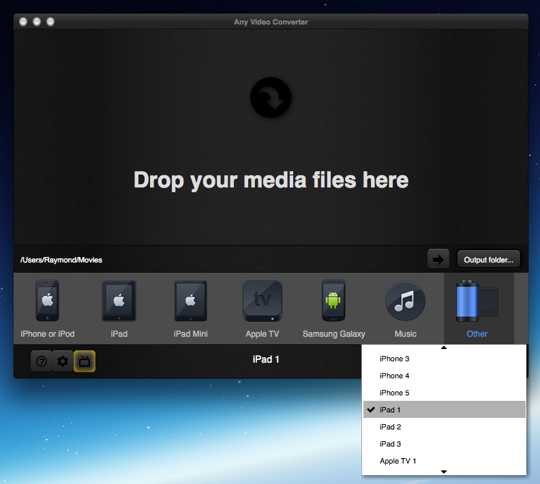Click the help question mark icon
The image size is (540, 484).
[42, 361]
